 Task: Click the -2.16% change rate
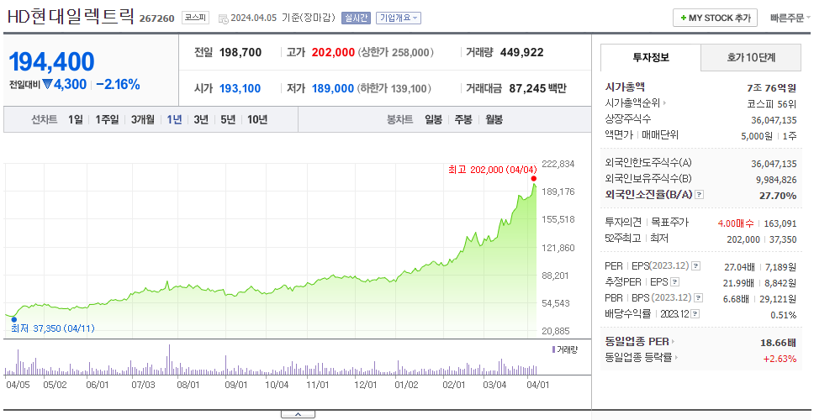pos(118,84)
